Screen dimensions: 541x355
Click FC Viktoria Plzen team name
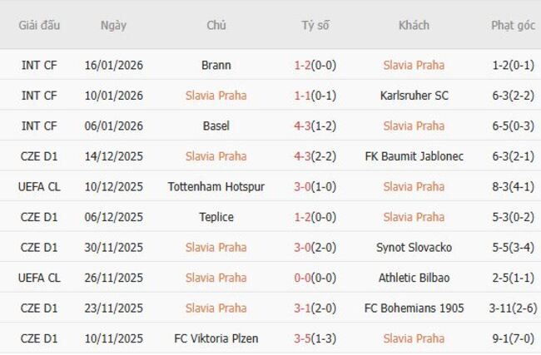click(216, 338)
